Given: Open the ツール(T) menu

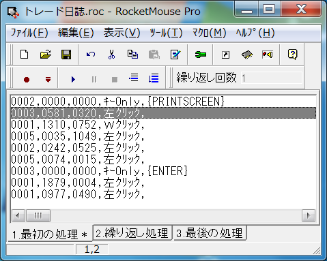Looking at the screenshot, I should (x=166, y=33).
